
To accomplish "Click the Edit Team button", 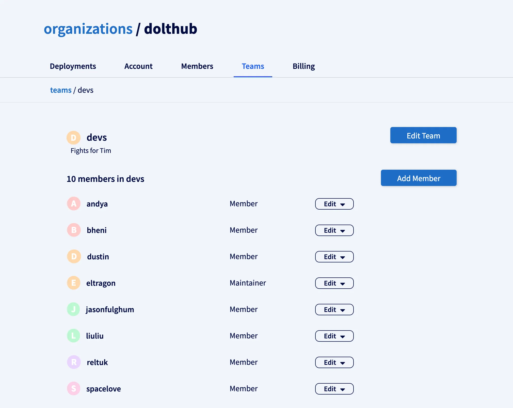I will click(x=423, y=135).
